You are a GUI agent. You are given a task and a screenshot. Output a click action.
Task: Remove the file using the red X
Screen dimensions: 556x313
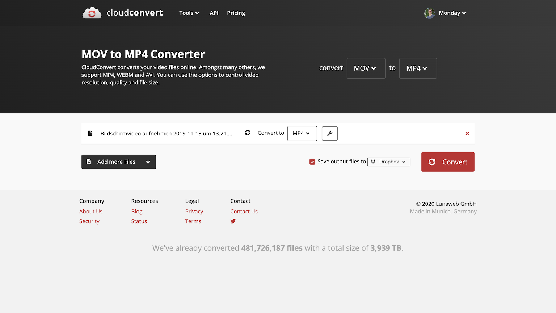[467, 134]
